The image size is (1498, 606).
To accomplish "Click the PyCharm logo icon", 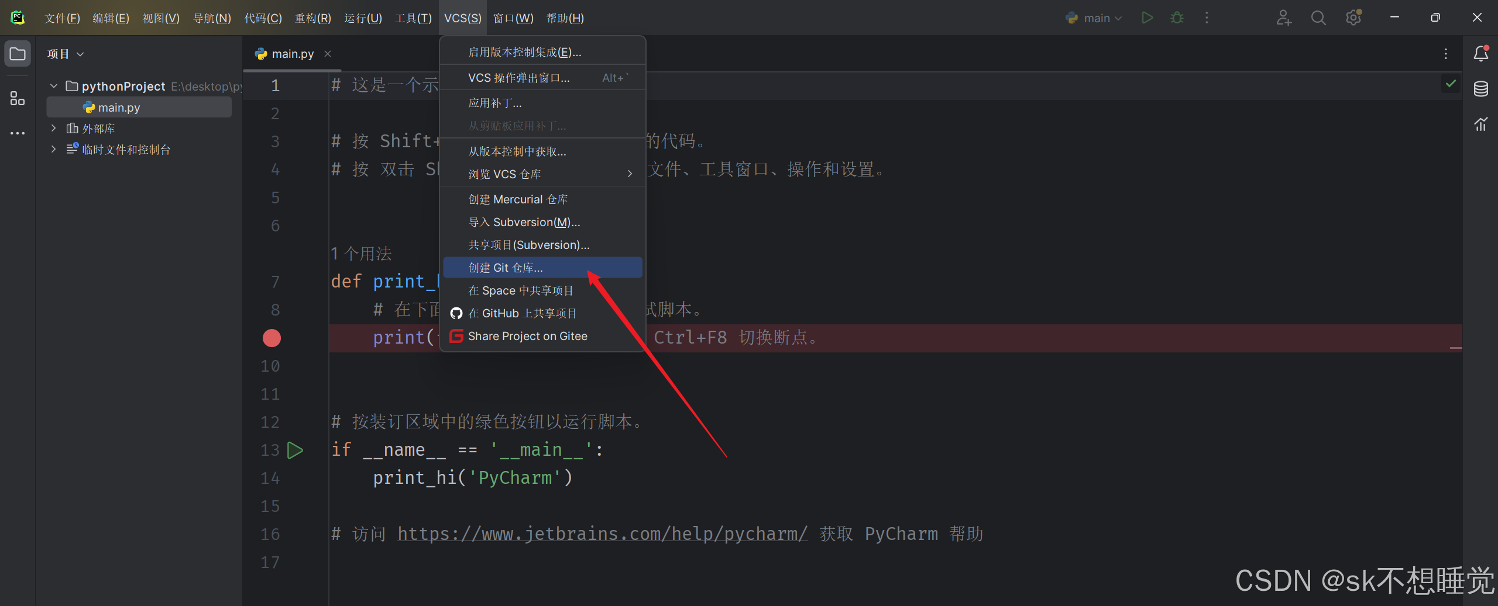I will [18, 18].
